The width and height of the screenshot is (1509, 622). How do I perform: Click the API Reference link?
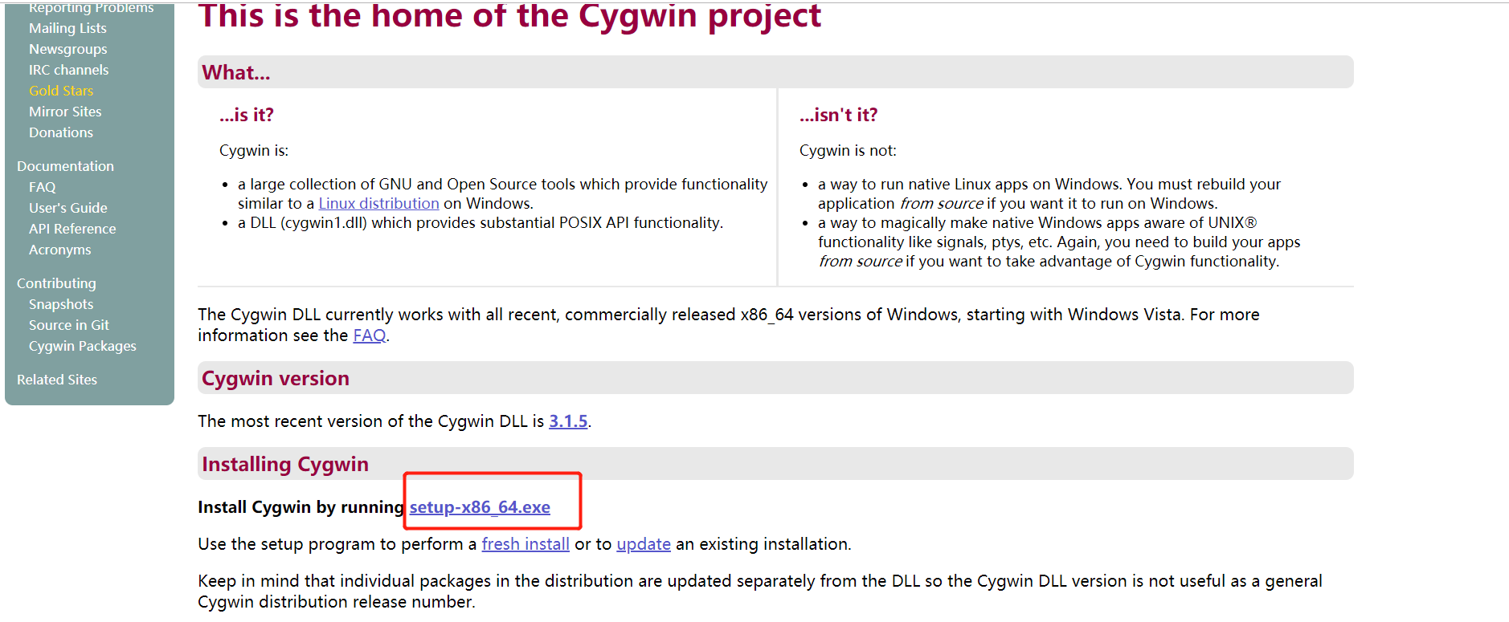click(72, 228)
